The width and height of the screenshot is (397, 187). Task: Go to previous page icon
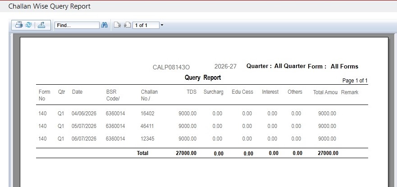click(117, 25)
